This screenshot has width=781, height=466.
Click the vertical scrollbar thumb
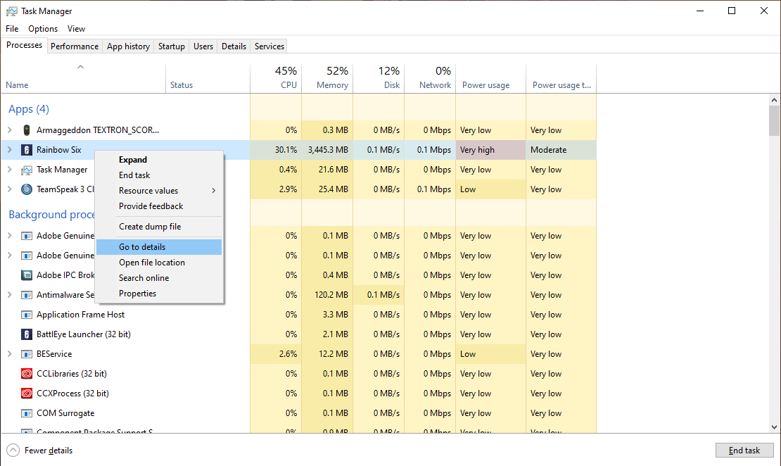point(774,120)
